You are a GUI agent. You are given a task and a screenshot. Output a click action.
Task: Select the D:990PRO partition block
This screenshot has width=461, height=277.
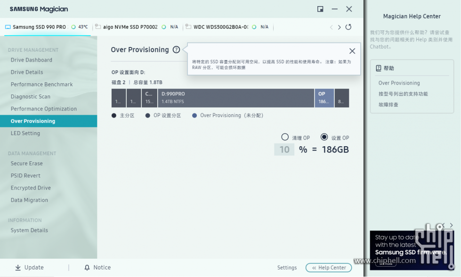(x=236, y=98)
